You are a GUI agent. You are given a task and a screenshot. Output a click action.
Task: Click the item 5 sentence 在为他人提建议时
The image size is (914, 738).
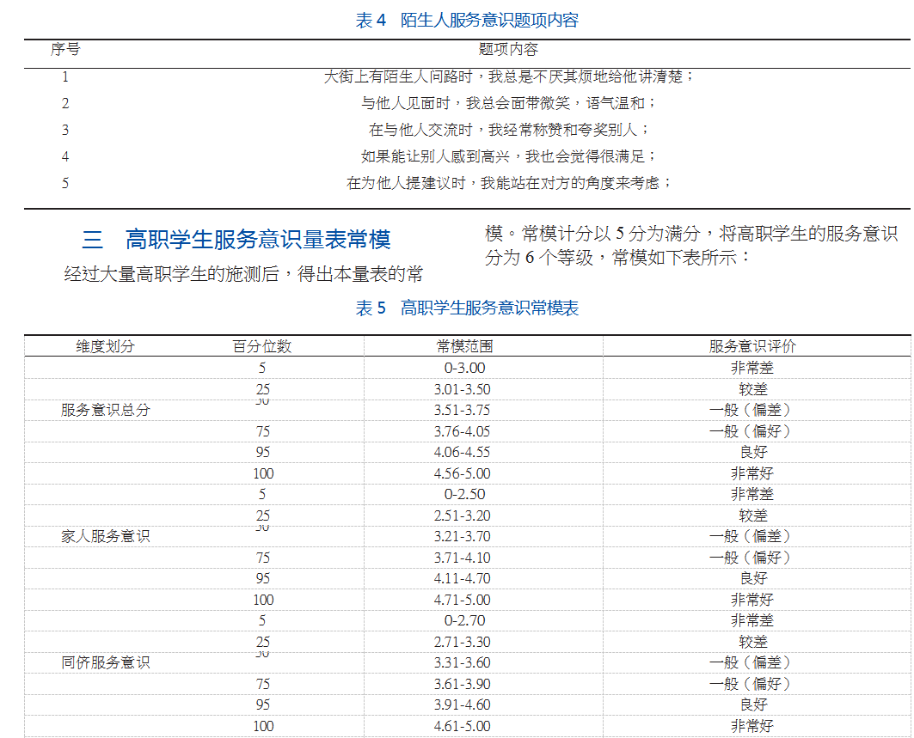point(508,183)
